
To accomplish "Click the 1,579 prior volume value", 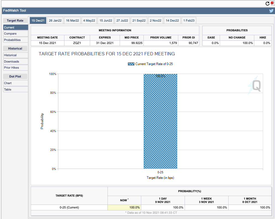I will [173, 43].
